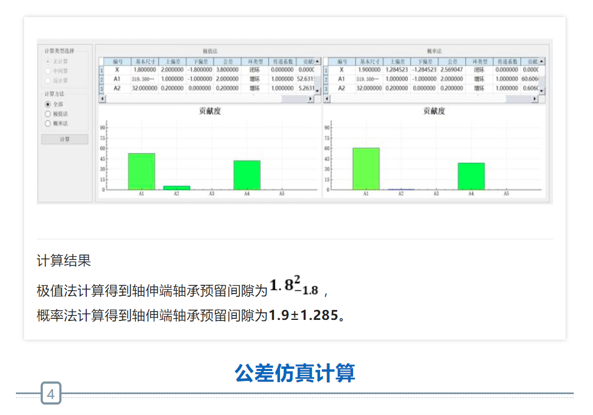Click cell 60.606 in 概率法 table
Viewport: 593px width, 415px height.
(x=530, y=79)
